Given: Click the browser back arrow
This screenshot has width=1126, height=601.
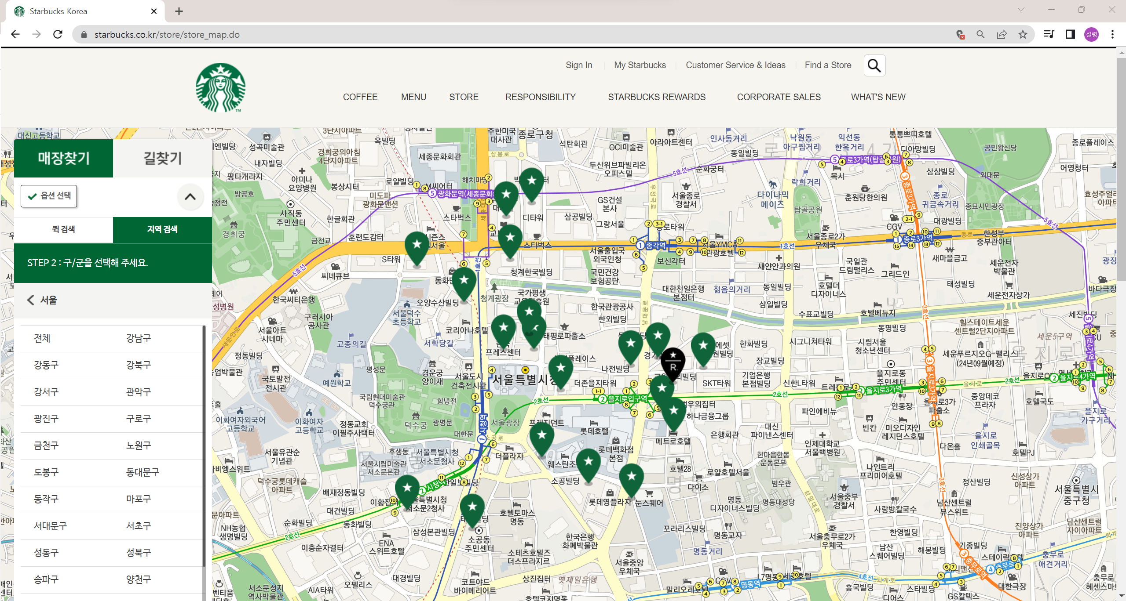Looking at the screenshot, I should (x=15, y=34).
